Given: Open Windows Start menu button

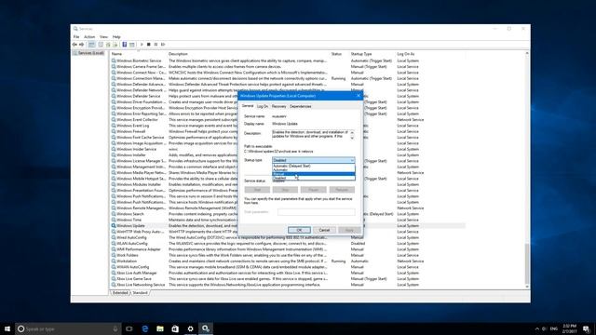Looking at the screenshot, I should (x=7, y=328).
